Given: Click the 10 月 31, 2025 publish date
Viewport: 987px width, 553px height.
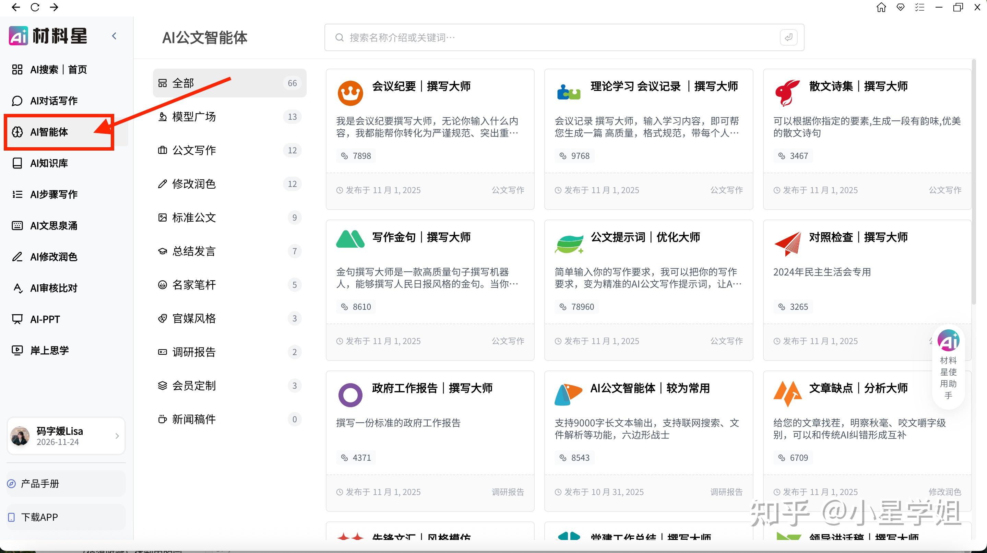Looking at the screenshot, I should (x=617, y=492).
